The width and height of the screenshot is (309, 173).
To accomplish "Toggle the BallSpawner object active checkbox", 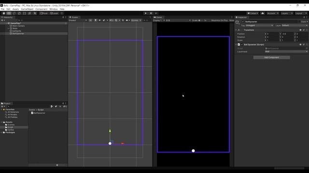I will coord(242,22).
